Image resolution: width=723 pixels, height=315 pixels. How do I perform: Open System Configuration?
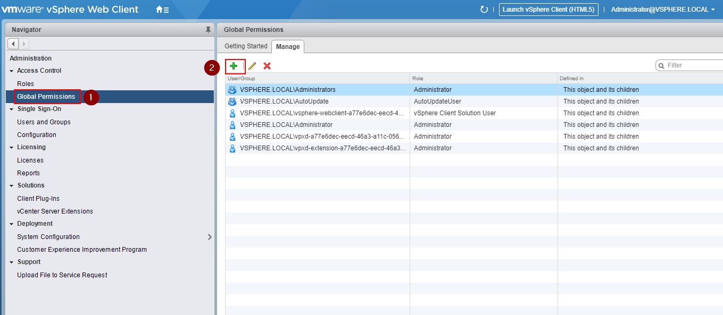coord(48,237)
